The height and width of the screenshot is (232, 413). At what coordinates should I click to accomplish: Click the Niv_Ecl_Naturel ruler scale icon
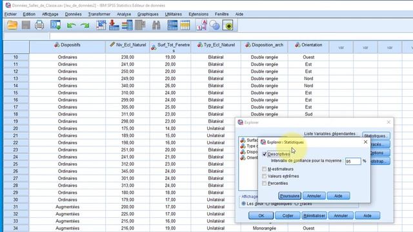(112, 44)
